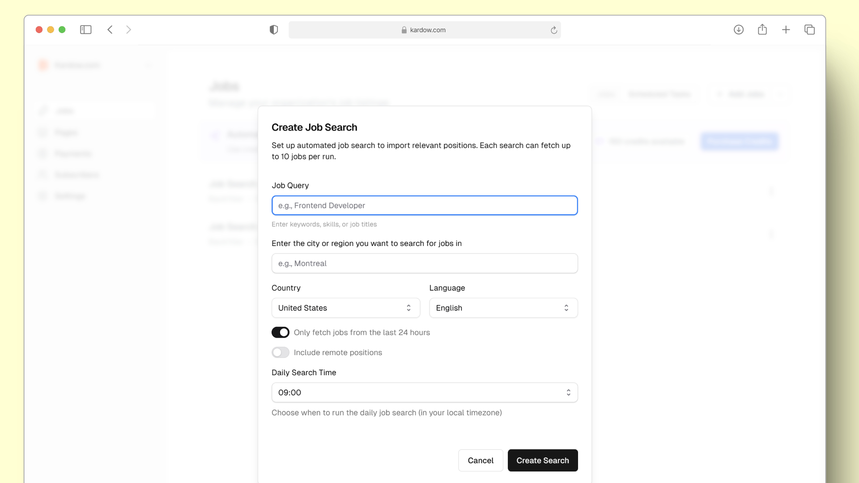Click the new tab plus icon
The height and width of the screenshot is (483, 859).
coord(787,30)
